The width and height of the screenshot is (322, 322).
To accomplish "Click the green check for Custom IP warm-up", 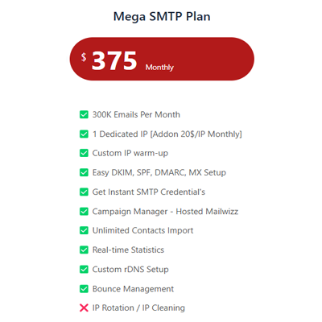I will tap(84, 153).
